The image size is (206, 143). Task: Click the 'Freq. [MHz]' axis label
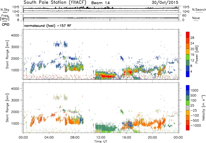click(x=5, y=17)
